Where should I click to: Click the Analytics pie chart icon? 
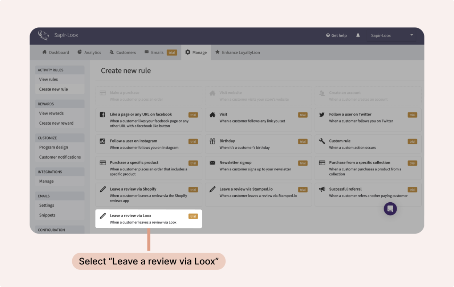(79, 52)
